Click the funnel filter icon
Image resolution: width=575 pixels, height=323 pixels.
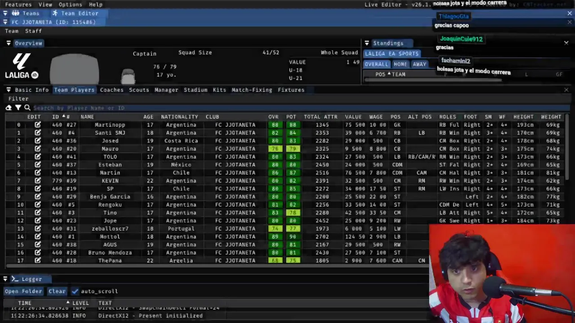pyautogui.click(x=18, y=108)
